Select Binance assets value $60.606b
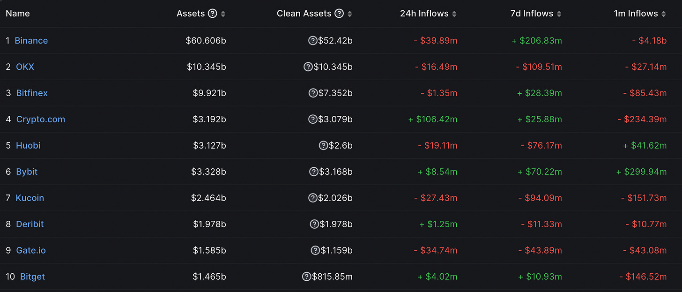 click(206, 41)
